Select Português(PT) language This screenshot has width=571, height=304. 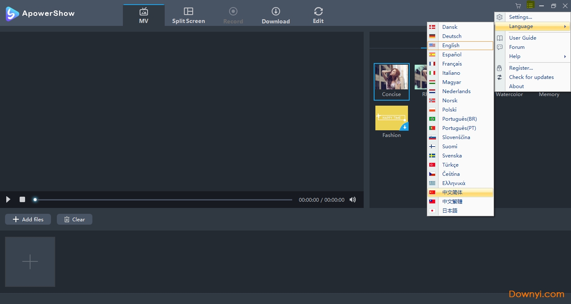tap(460, 128)
